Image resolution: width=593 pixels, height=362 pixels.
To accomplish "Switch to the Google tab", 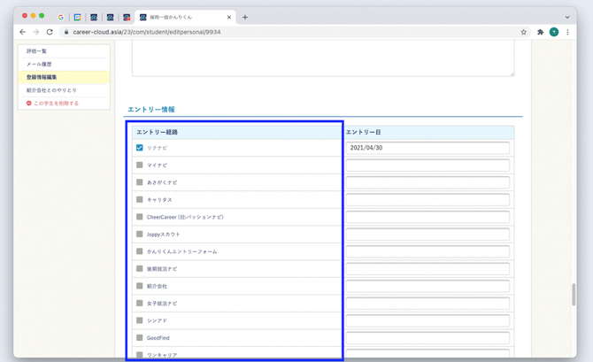I will (x=61, y=17).
